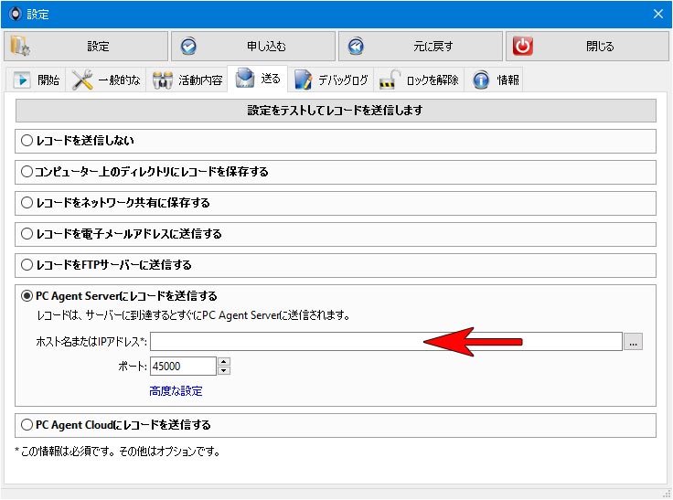
Task: Select レコードを送信しない option
Action: (x=27, y=141)
